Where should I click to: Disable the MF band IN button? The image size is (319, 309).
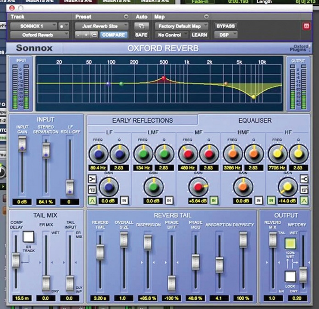[x=214, y=201]
